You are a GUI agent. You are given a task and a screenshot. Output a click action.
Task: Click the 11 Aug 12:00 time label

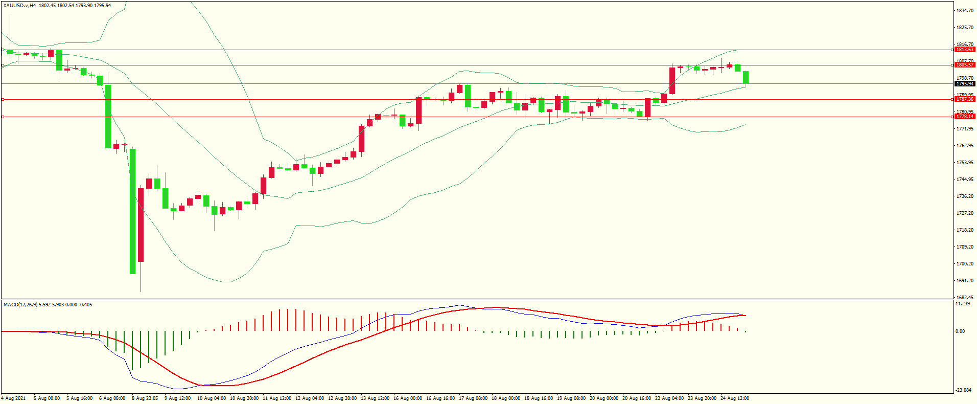coord(277,398)
